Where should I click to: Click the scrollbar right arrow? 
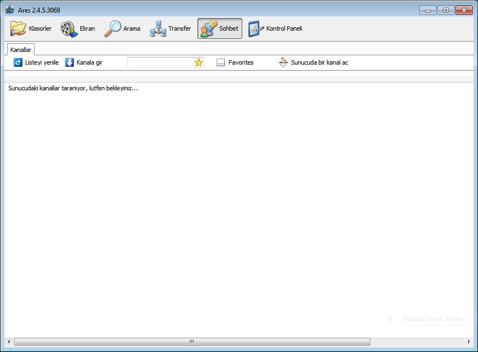coord(469,342)
